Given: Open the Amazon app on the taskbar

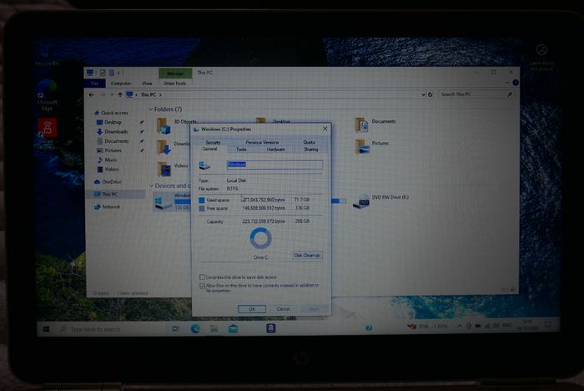Looking at the screenshot, I should [271, 328].
